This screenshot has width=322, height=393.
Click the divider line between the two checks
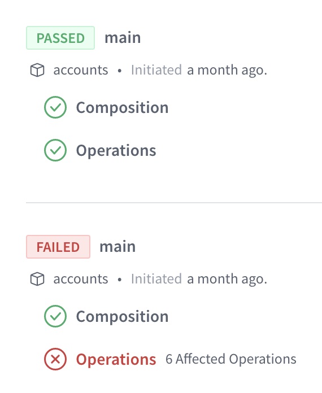click(174, 202)
